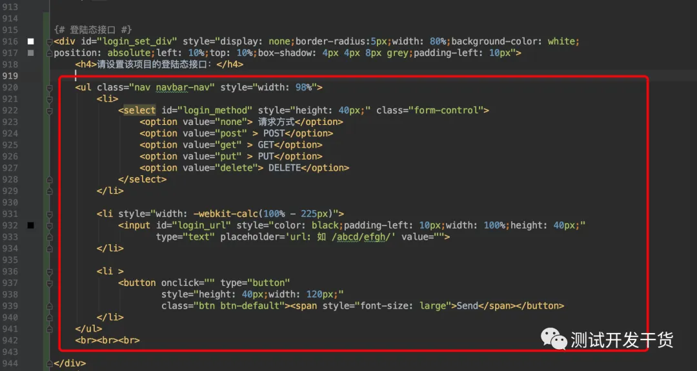Viewport: 697px width, 371px height.
Task: Click the fold end marker on line 929
Action: coord(49,191)
